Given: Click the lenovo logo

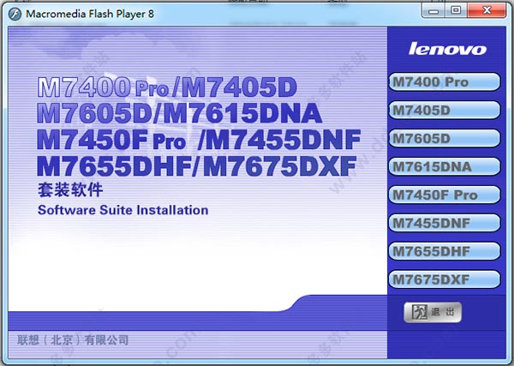Looking at the screenshot, I should pos(447,49).
